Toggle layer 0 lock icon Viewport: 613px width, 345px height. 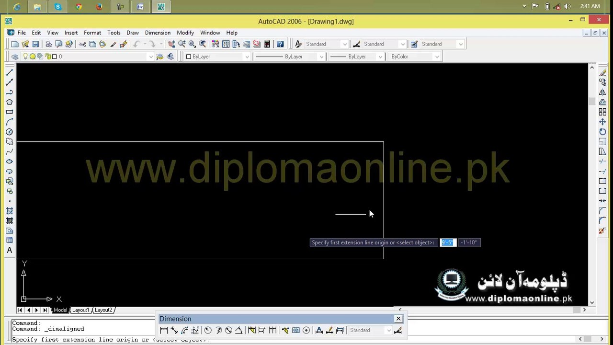click(x=47, y=57)
